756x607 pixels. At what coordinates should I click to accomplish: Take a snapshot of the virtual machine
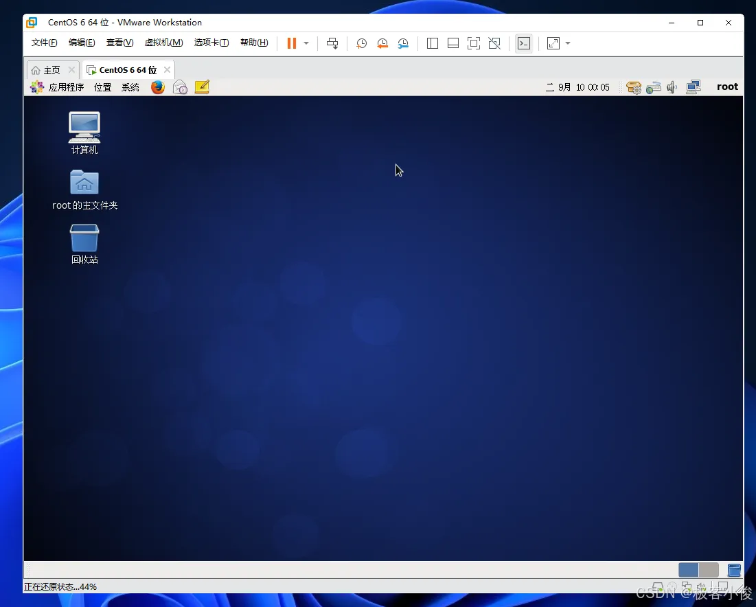(x=361, y=43)
